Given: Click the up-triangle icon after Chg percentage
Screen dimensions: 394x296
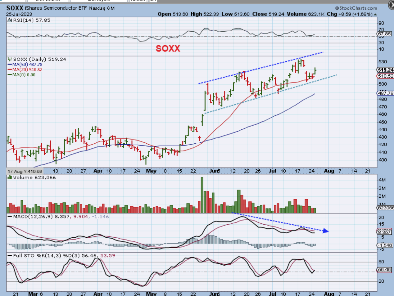Looking at the screenshot, I should point(375,15).
